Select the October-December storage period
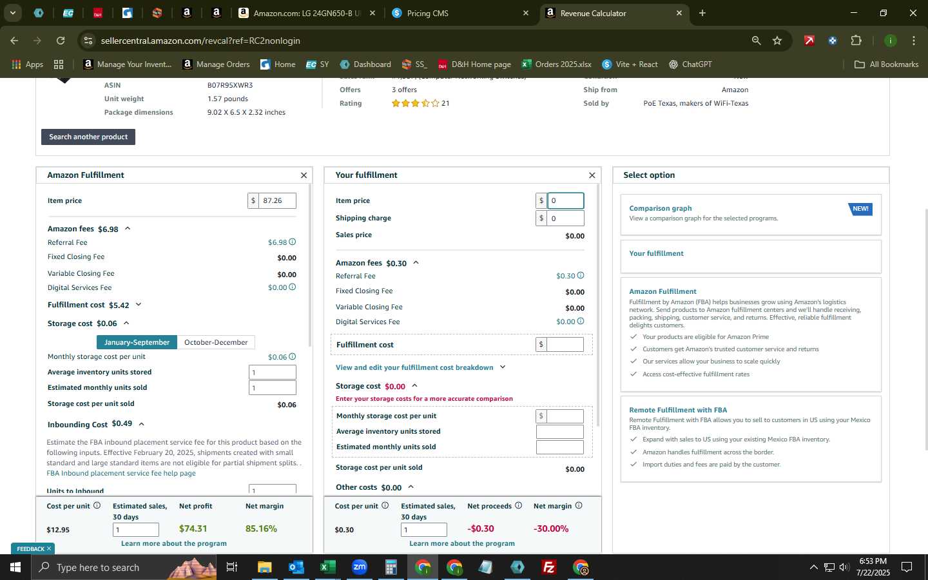 tap(216, 342)
